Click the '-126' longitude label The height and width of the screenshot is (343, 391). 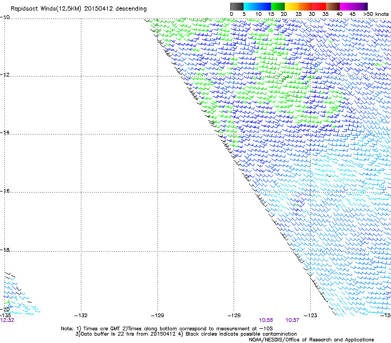(234, 316)
